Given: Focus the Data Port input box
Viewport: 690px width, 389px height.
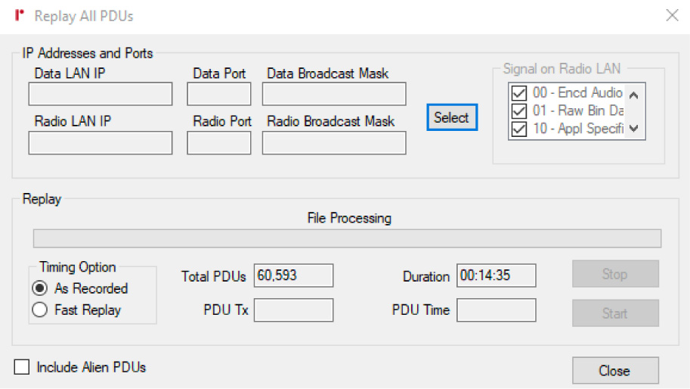Looking at the screenshot, I should click(218, 94).
